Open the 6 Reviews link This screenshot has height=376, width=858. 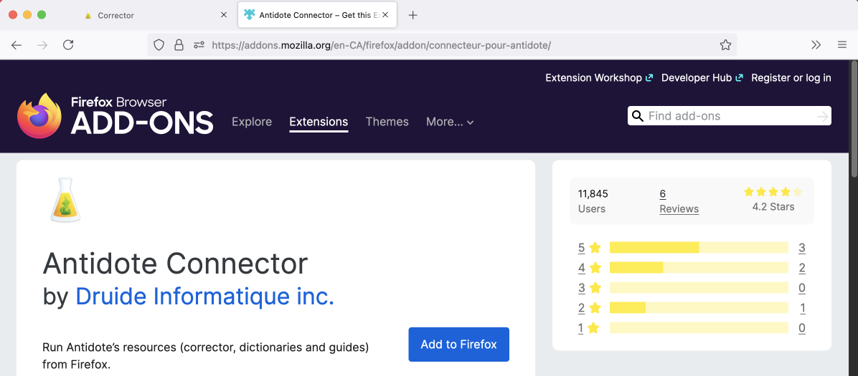[x=678, y=201]
